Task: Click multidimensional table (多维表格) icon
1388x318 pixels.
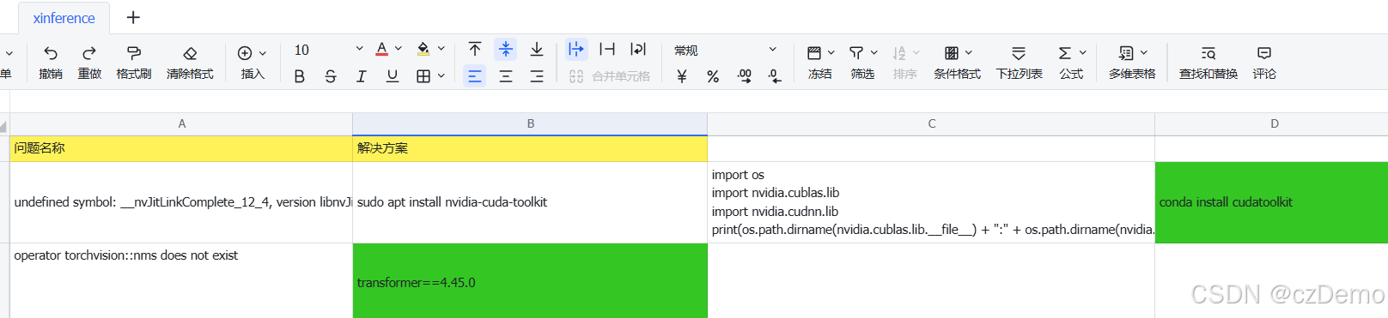Action: point(1126,53)
